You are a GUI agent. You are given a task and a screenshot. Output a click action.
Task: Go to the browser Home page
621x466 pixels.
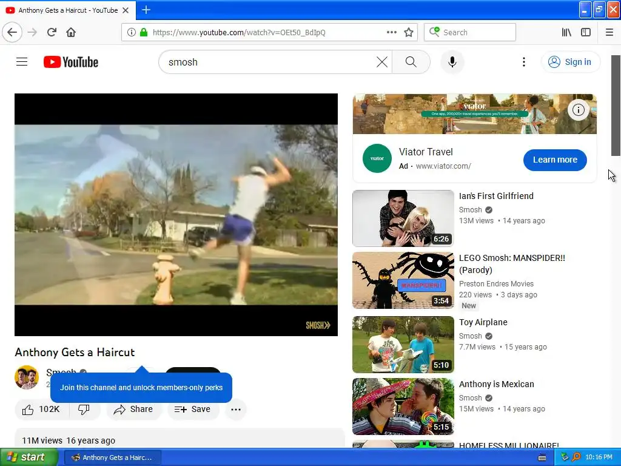click(71, 32)
